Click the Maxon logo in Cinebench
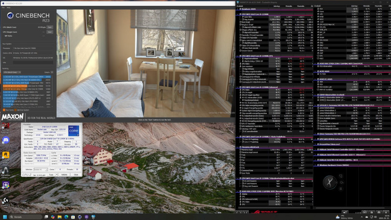Image resolution: width=391 pixels, height=220 pixels. tap(13, 117)
